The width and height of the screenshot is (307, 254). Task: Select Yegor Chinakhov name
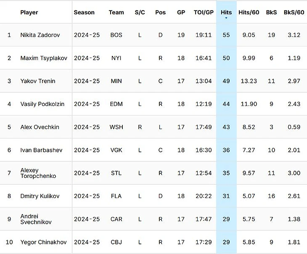pos(43,242)
